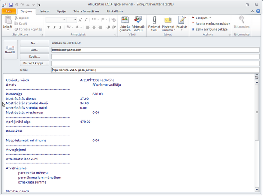Open the text highlight color dropdown arrow
The image size is (263, 196).
point(73,27)
